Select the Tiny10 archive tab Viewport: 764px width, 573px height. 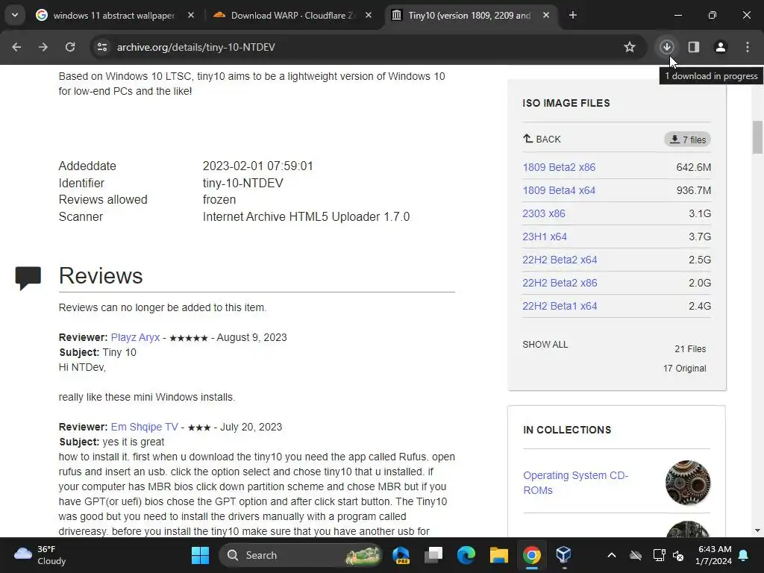[x=469, y=16]
